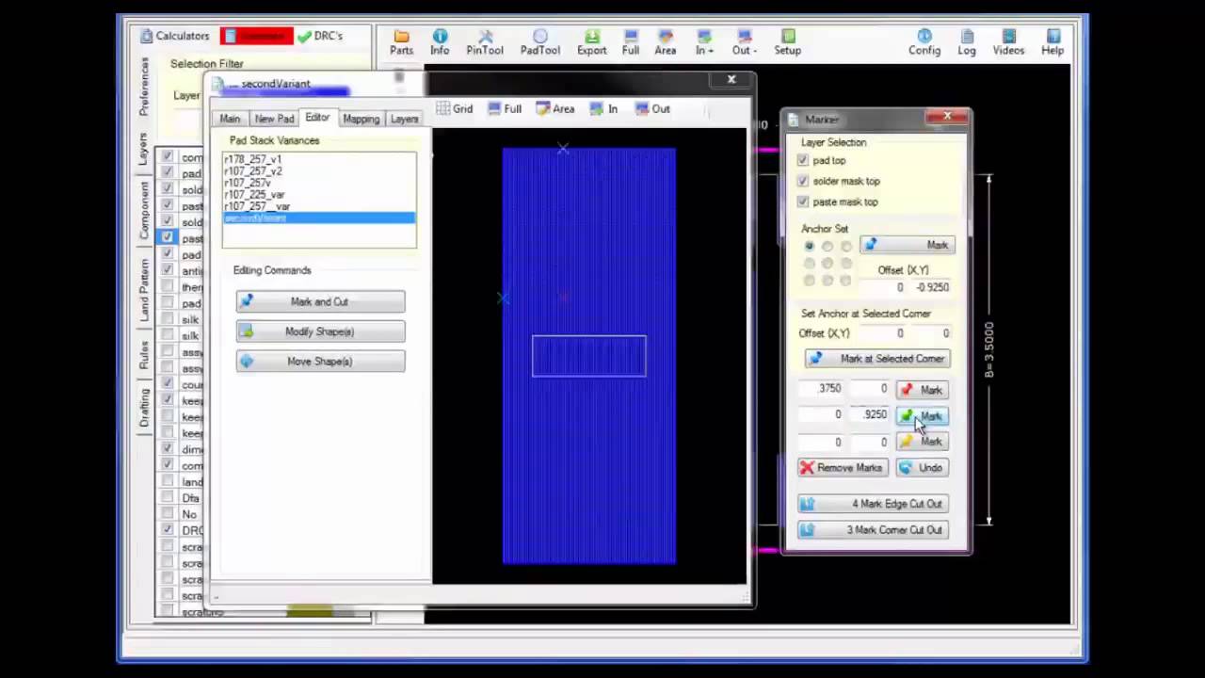
Task: Open the vertical Drafting side tab
Action: pos(144,407)
